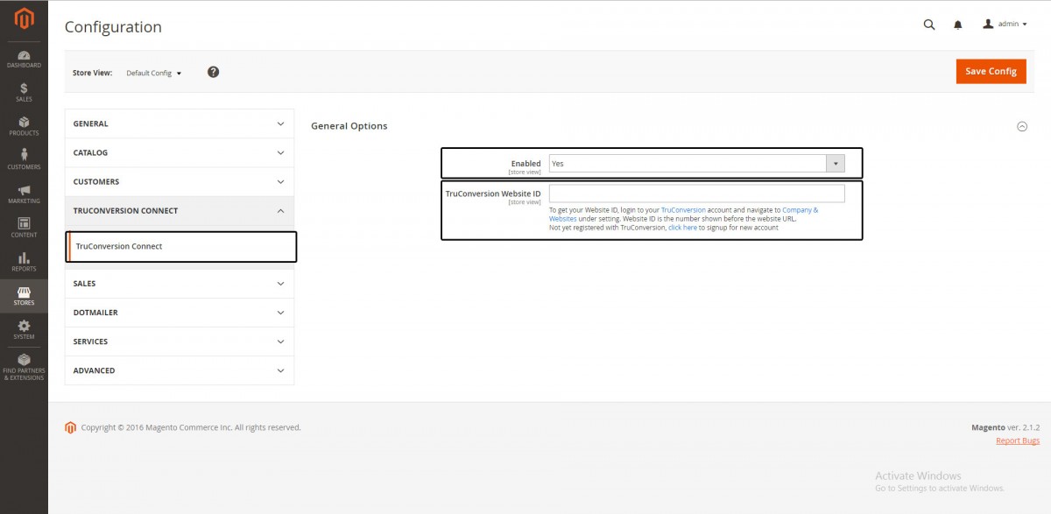The width and height of the screenshot is (1051, 514).
Task: Expand the GENERAL configuration tab
Action: 180,123
